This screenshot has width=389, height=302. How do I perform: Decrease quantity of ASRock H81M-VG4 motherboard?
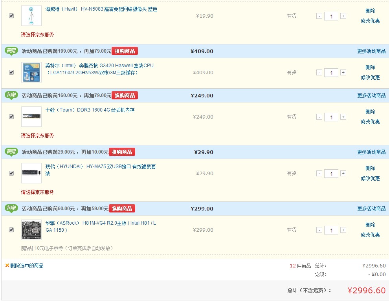pyautogui.click(x=319, y=230)
